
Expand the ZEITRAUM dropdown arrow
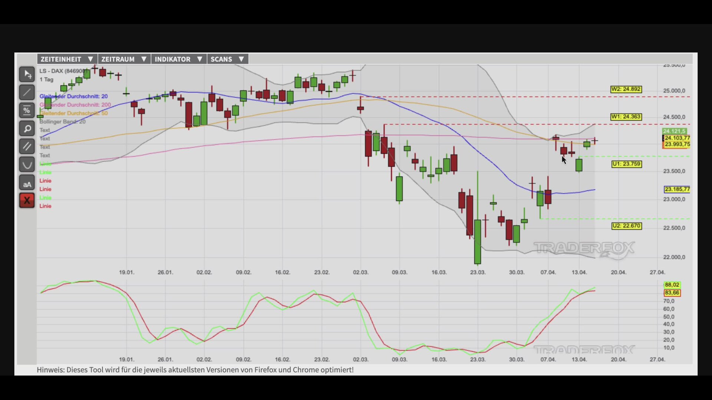144,59
